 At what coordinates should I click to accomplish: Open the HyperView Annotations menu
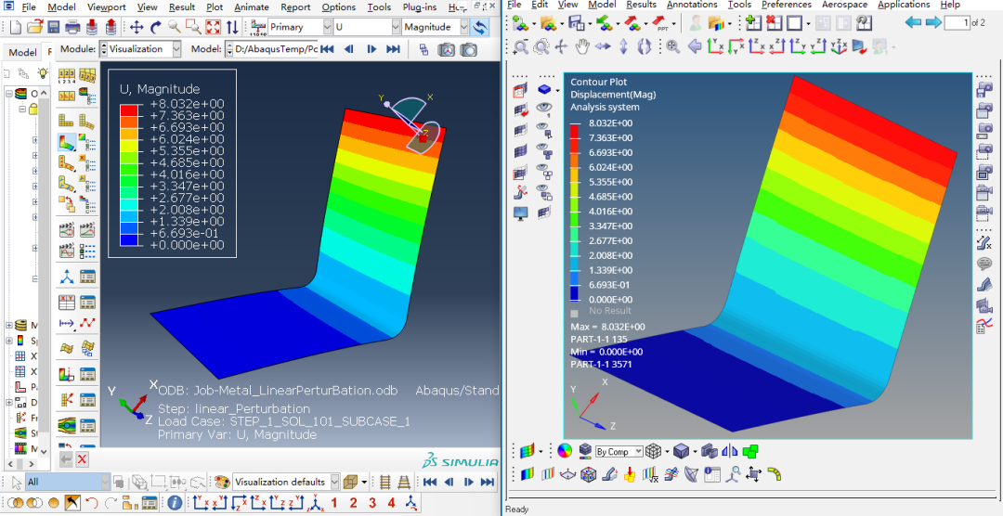(692, 5)
